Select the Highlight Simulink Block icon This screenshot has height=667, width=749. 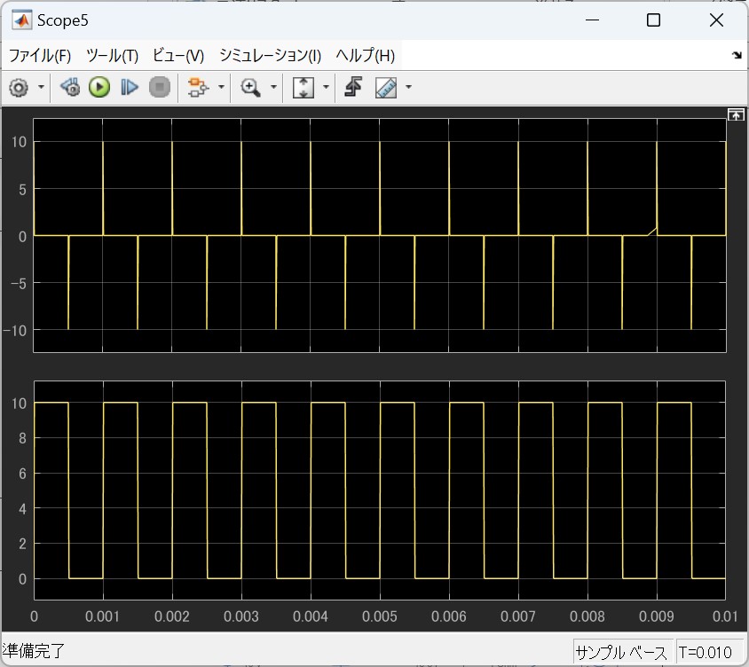tap(198, 87)
